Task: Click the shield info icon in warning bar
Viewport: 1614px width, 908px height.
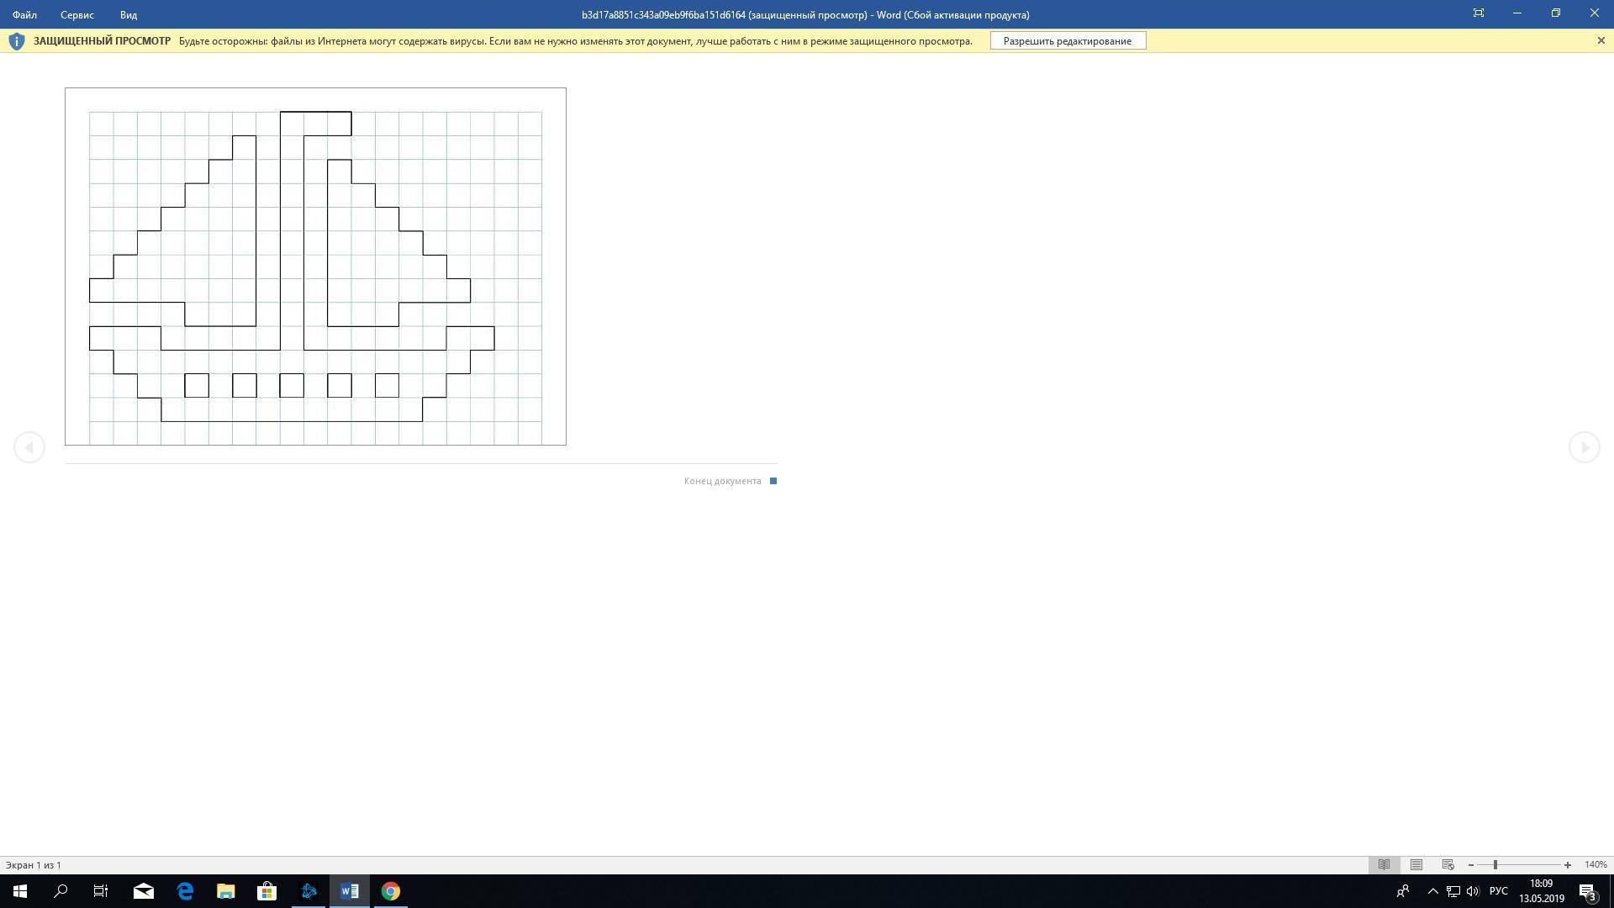Action: pos(16,40)
